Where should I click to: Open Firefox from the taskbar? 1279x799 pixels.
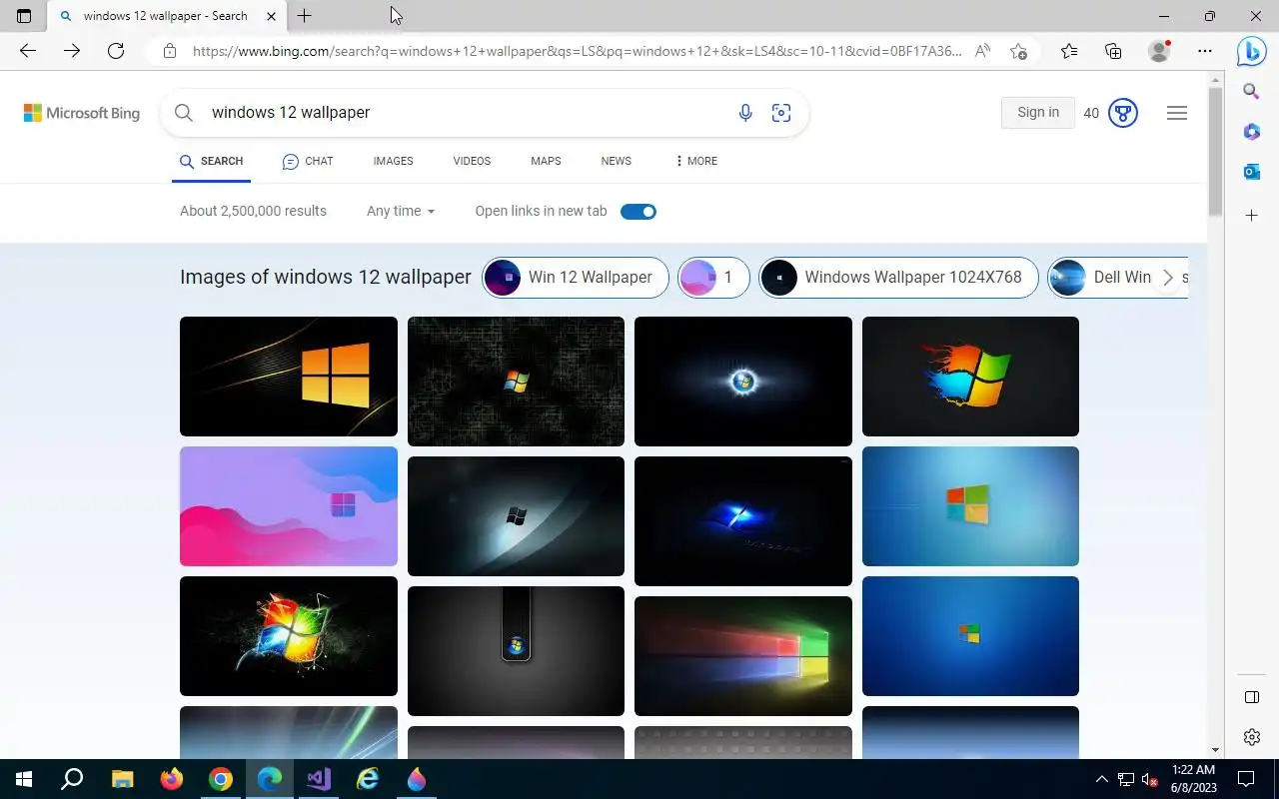coord(172,779)
